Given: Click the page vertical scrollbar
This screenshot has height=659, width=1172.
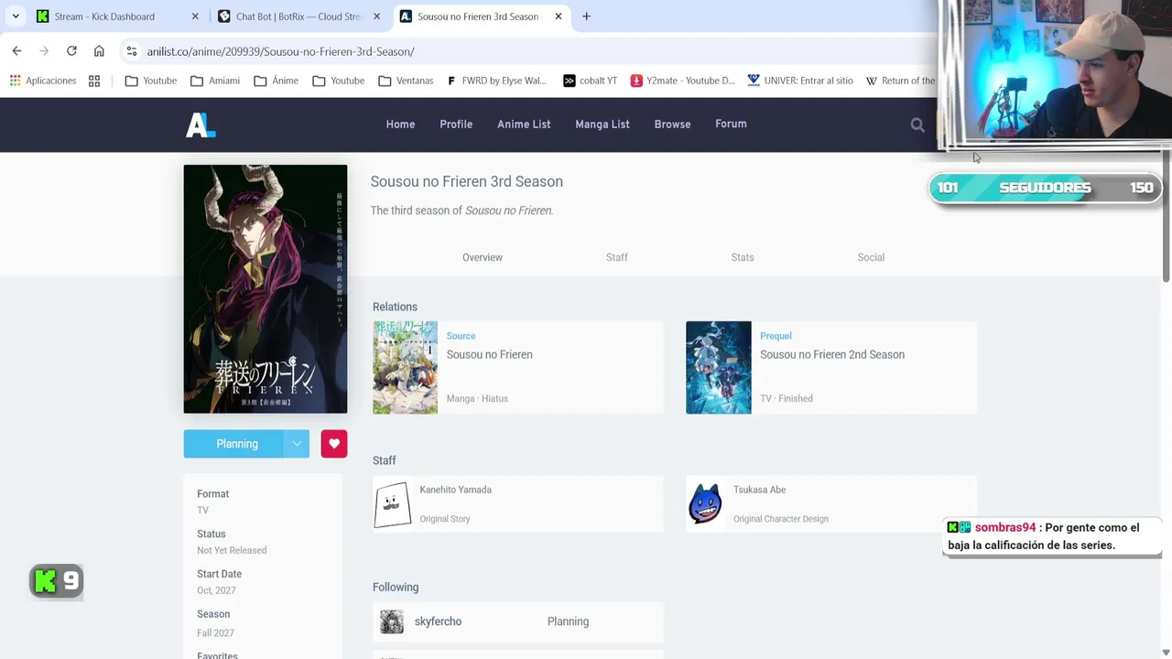Looking at the screenshot, I should [x=1167, y=215].
